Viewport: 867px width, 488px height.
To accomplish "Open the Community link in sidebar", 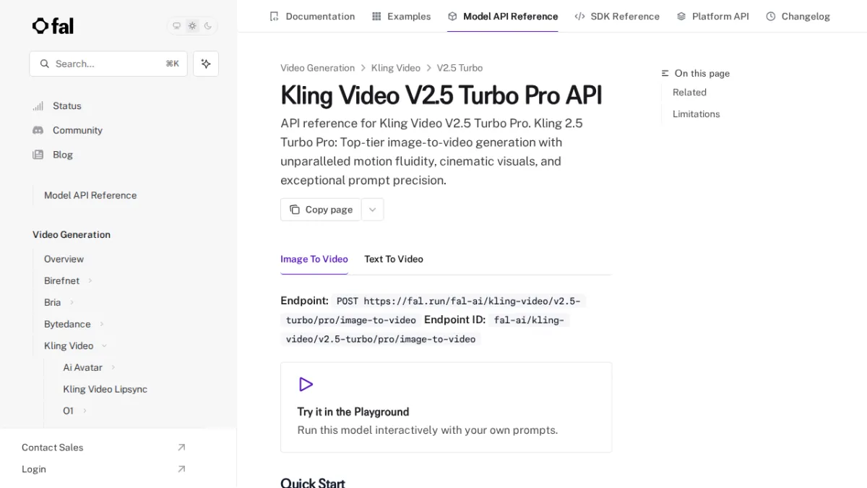I will click(x=77, y=130).
